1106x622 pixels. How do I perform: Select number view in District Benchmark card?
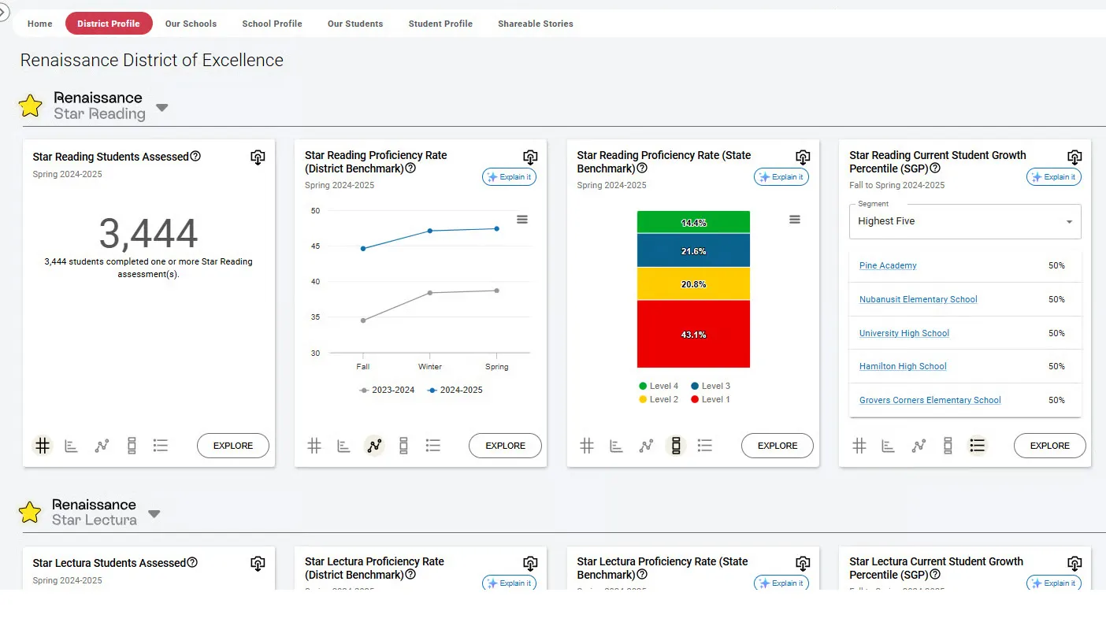(314, 446)
